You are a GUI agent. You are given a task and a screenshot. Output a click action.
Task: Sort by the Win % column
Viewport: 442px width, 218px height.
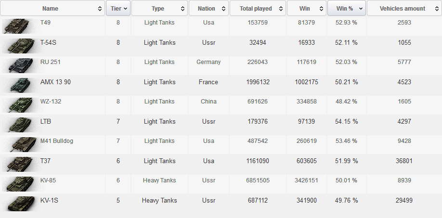[346, 8]
